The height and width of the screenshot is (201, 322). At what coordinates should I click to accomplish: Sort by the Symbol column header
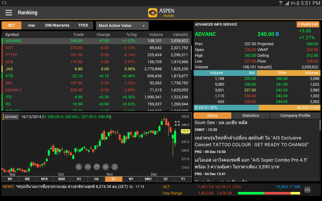tap(12, 35)
